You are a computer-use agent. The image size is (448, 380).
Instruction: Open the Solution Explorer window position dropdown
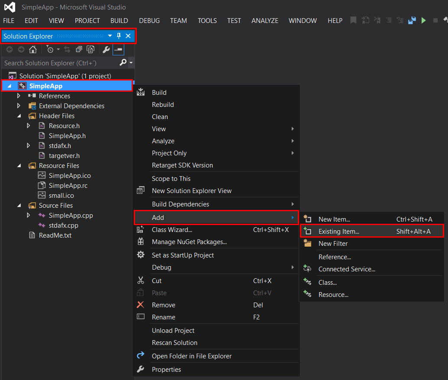(x=110, y=36)
